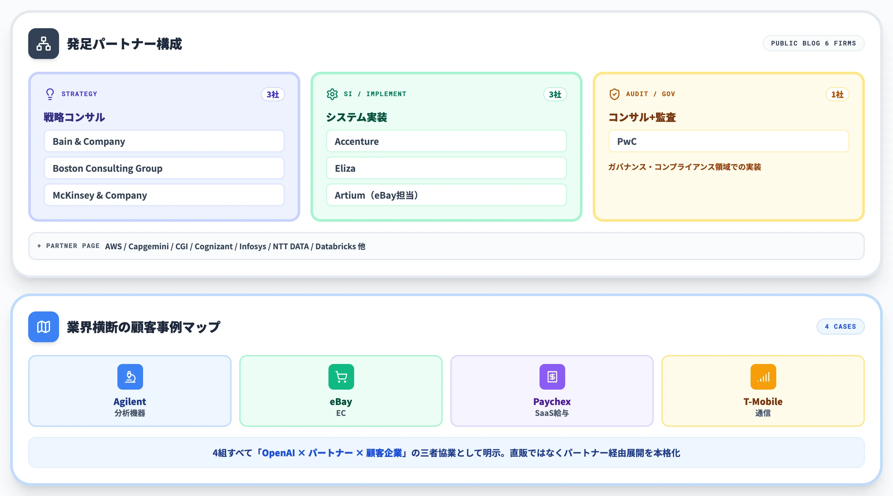The height and width of the screenshot is (496, 893).
Task: Click the 4 CASES badge
Action: tap(840, 327)
